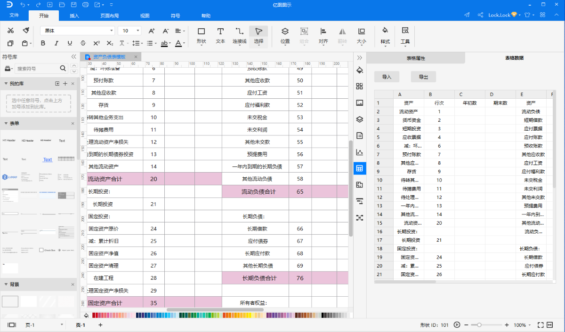
Task: Collapse the symbol library panel
Action: point(73,57)
